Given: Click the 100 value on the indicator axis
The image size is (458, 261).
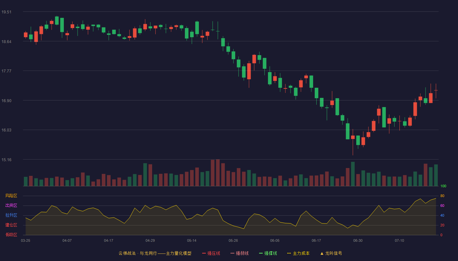Looking at the screenshot, I should point(443,186).
